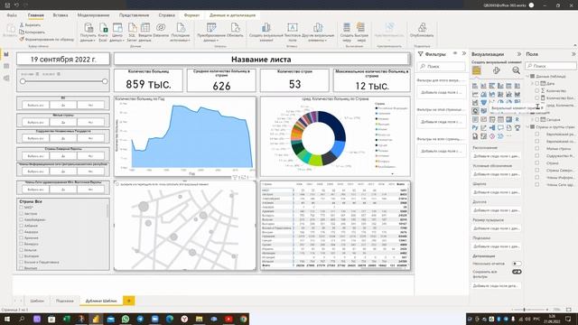Switch to Model view in left sidebar

(x=6, y=79)
